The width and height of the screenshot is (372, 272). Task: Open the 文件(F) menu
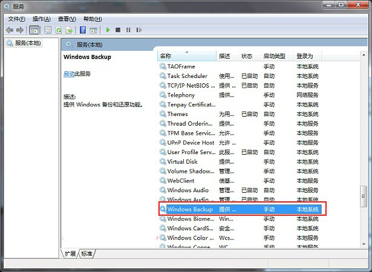click(16, 19)
